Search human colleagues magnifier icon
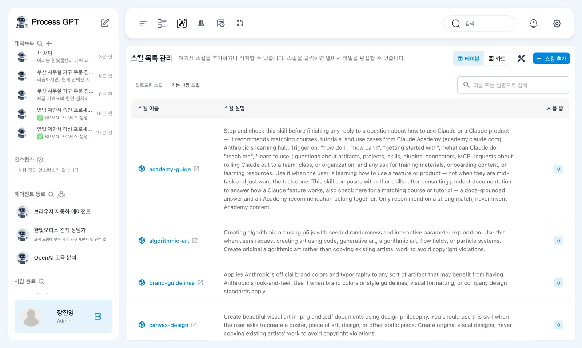 coord(41,281)
